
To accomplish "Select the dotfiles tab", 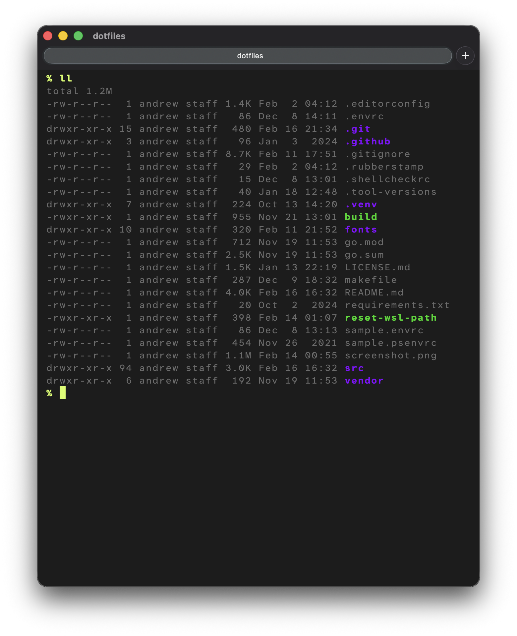I will pyautogui.click(x=248, y=56).
